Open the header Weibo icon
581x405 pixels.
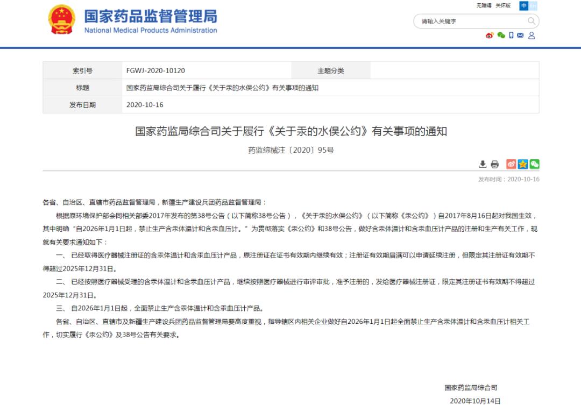pyautogui.click(x=489, y=35)
